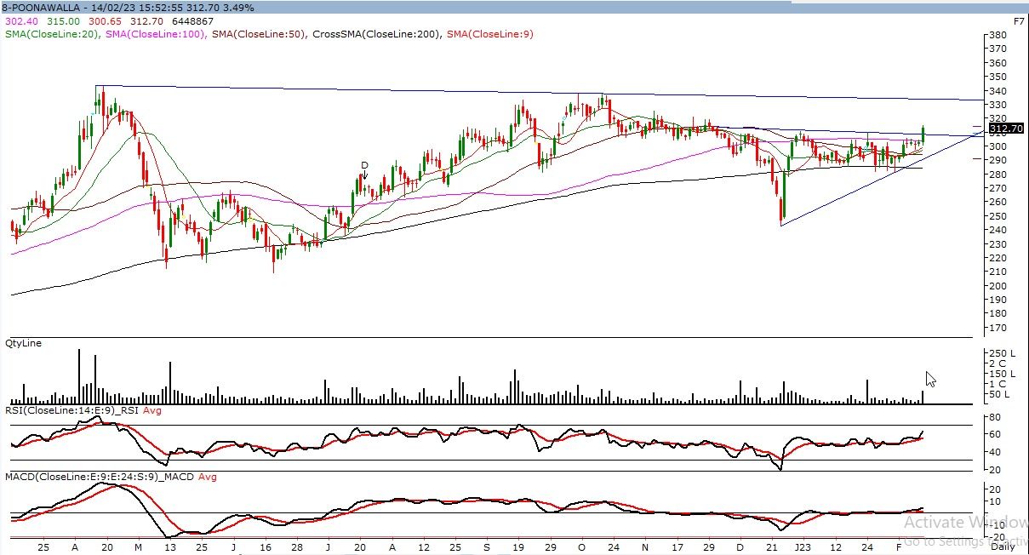Click the latest green candlestick near 312
The image size is (1029, 555).
[x=923, y=134]
